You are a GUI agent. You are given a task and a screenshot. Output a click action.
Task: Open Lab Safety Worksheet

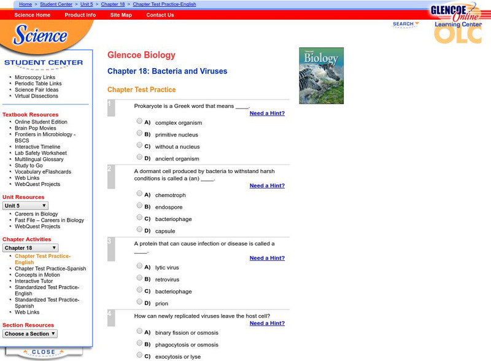coord(41,153)
